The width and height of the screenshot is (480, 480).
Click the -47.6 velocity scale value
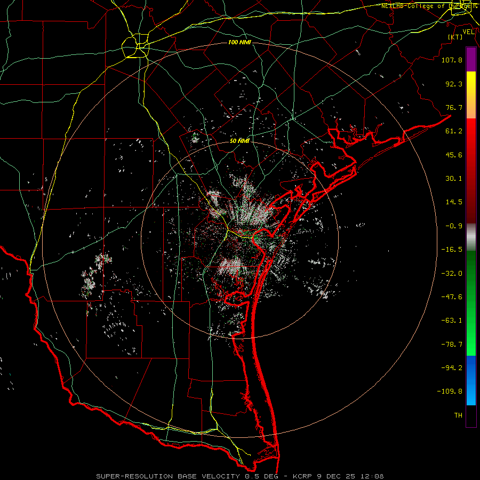click(452, 297)
